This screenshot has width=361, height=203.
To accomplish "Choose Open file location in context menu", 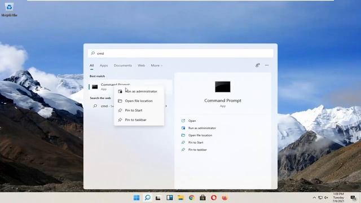I will click(x=139, y=101).
